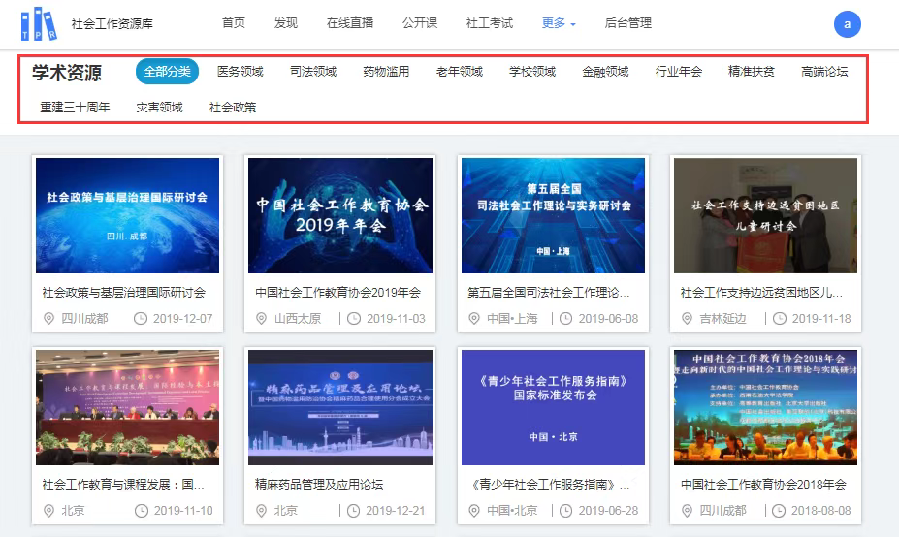Open 公开课 navigation item
Image resolution: width=899 pixels, height=537 pixels.
click(420, 23)
